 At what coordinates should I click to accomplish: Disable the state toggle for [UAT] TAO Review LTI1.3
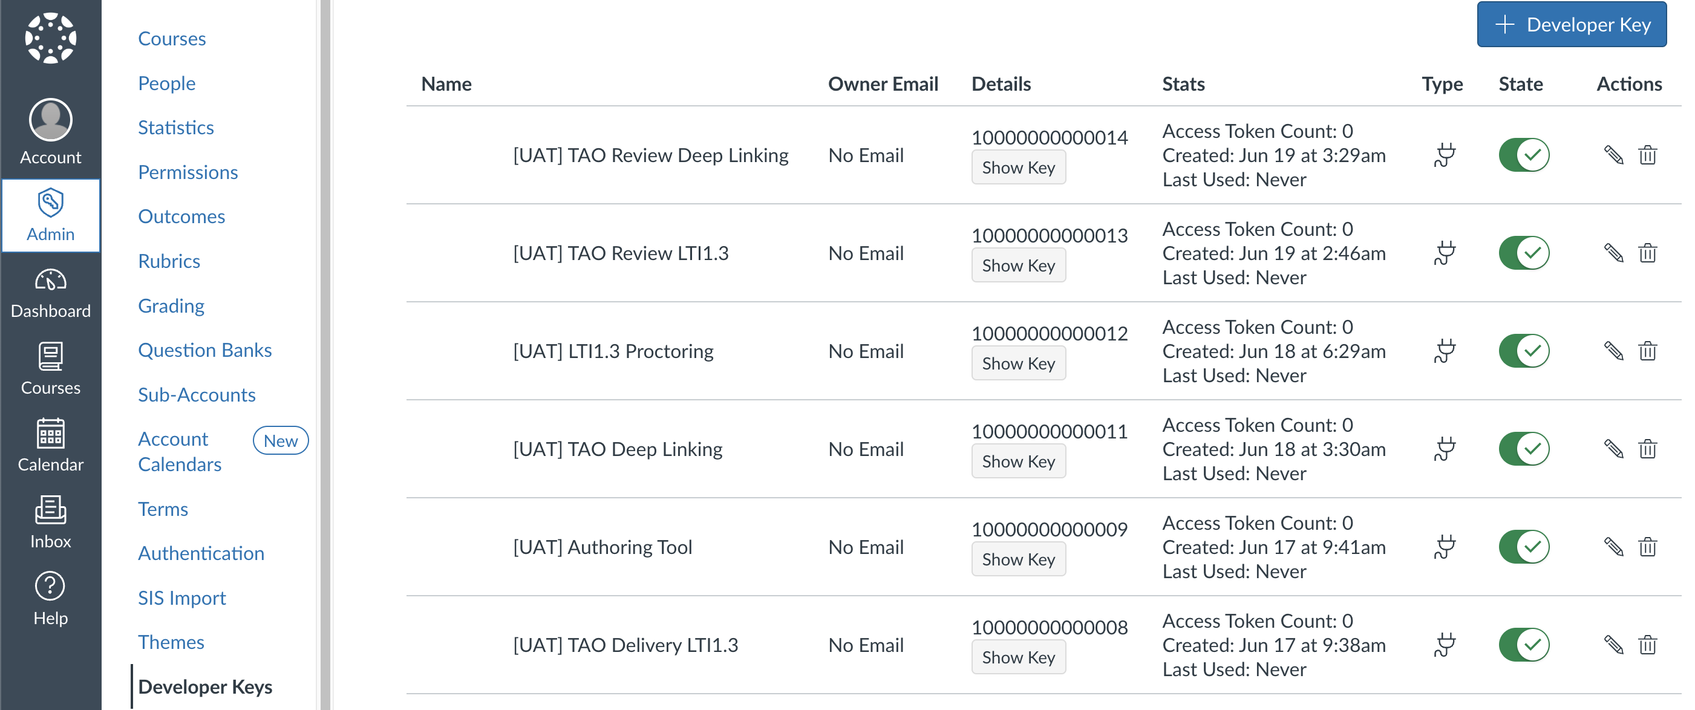(x=1524, y=253)
